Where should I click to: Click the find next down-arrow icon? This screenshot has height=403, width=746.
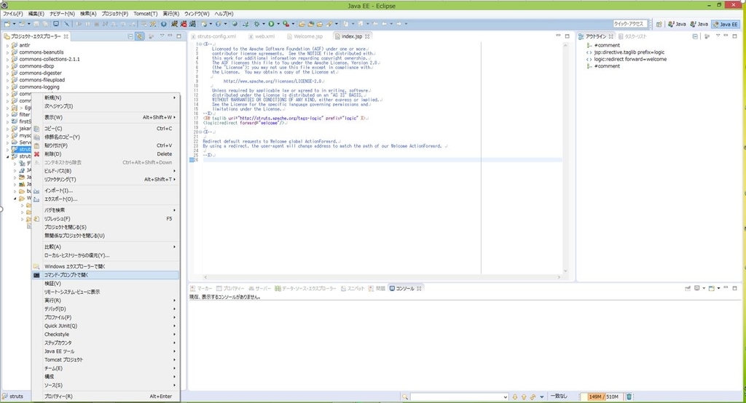click(515, 396)
